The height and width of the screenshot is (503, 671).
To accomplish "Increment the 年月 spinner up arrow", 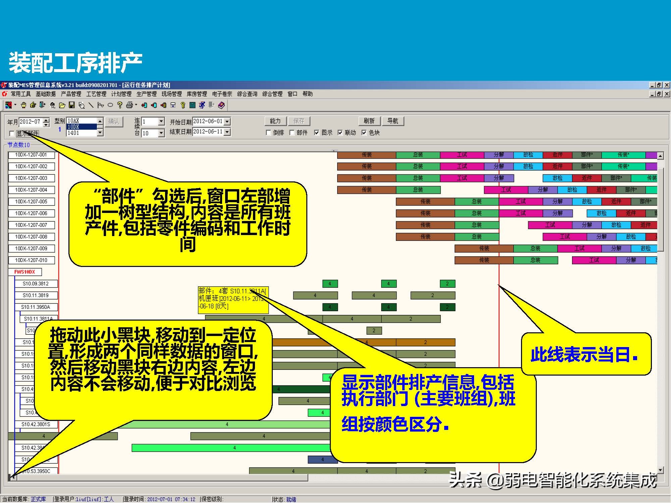I will [47, 120].
